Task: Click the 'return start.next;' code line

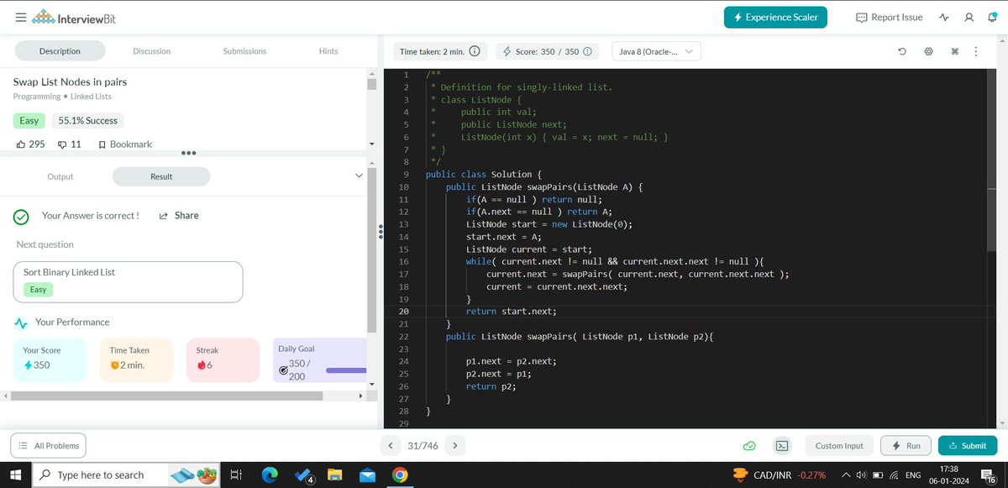Action: 512,311
